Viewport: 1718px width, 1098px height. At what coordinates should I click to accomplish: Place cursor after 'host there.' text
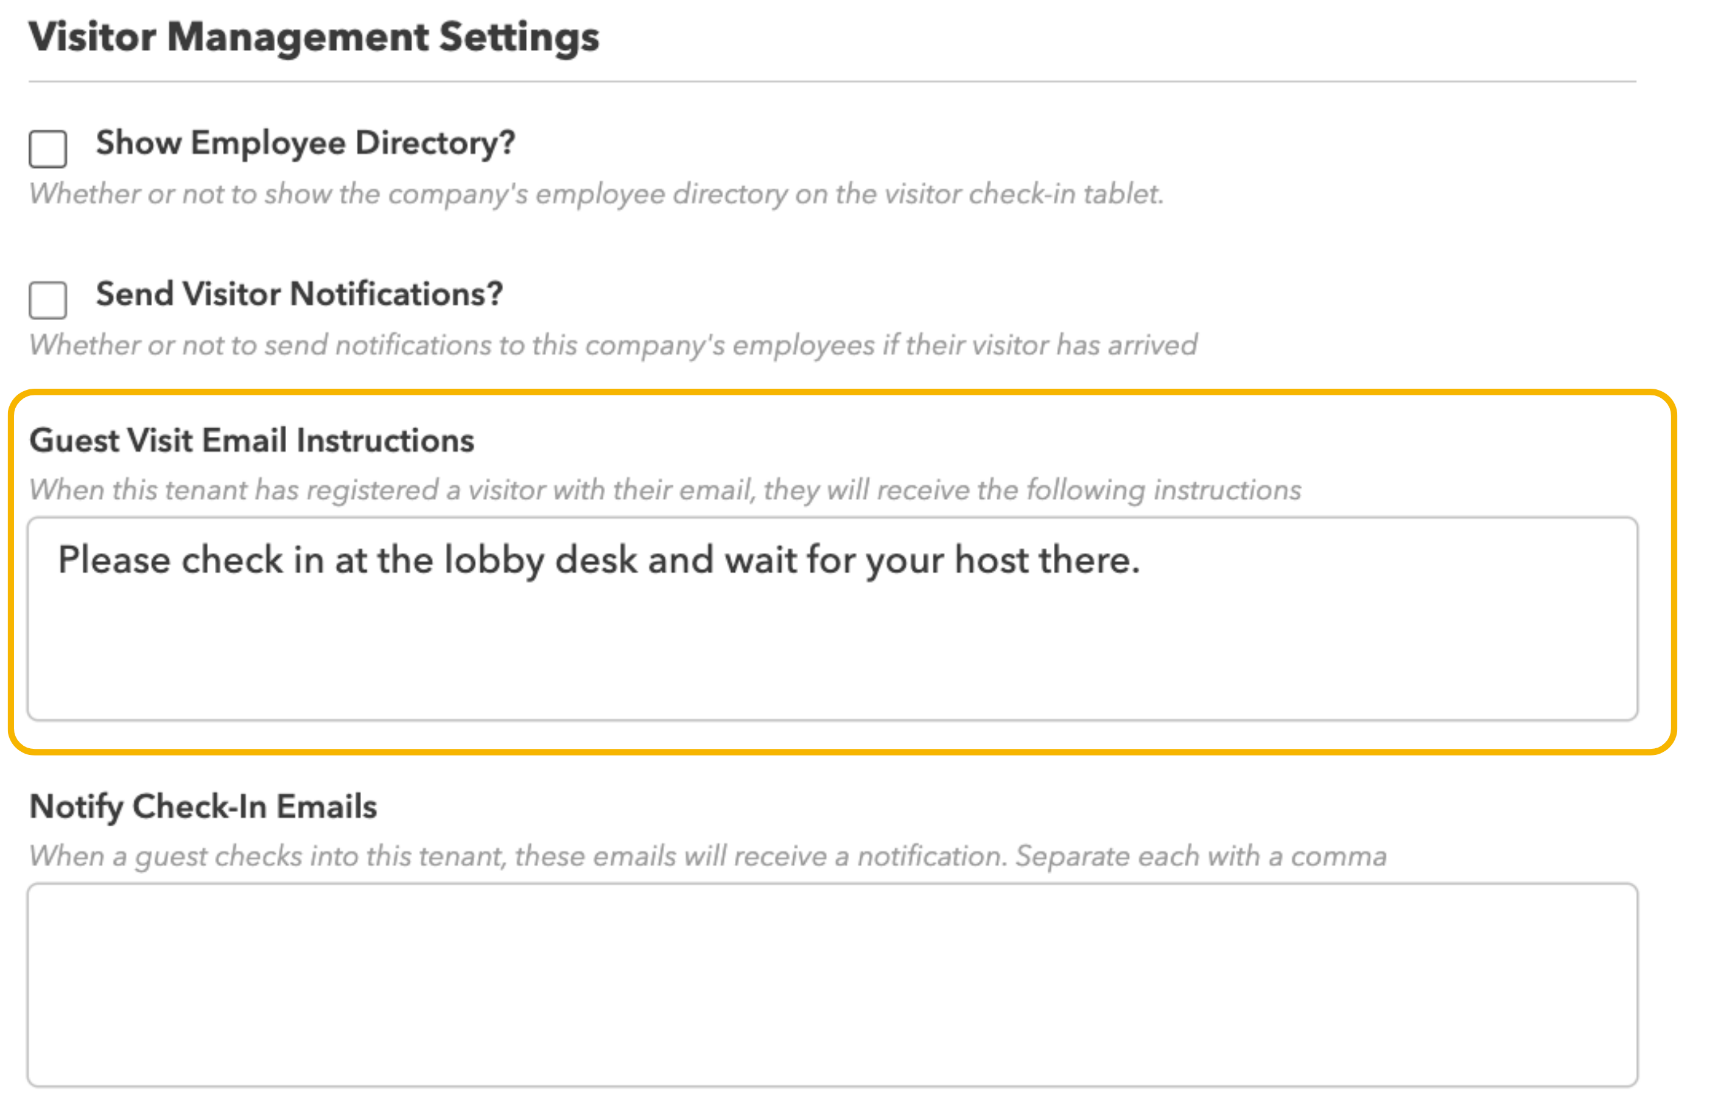1143,560
